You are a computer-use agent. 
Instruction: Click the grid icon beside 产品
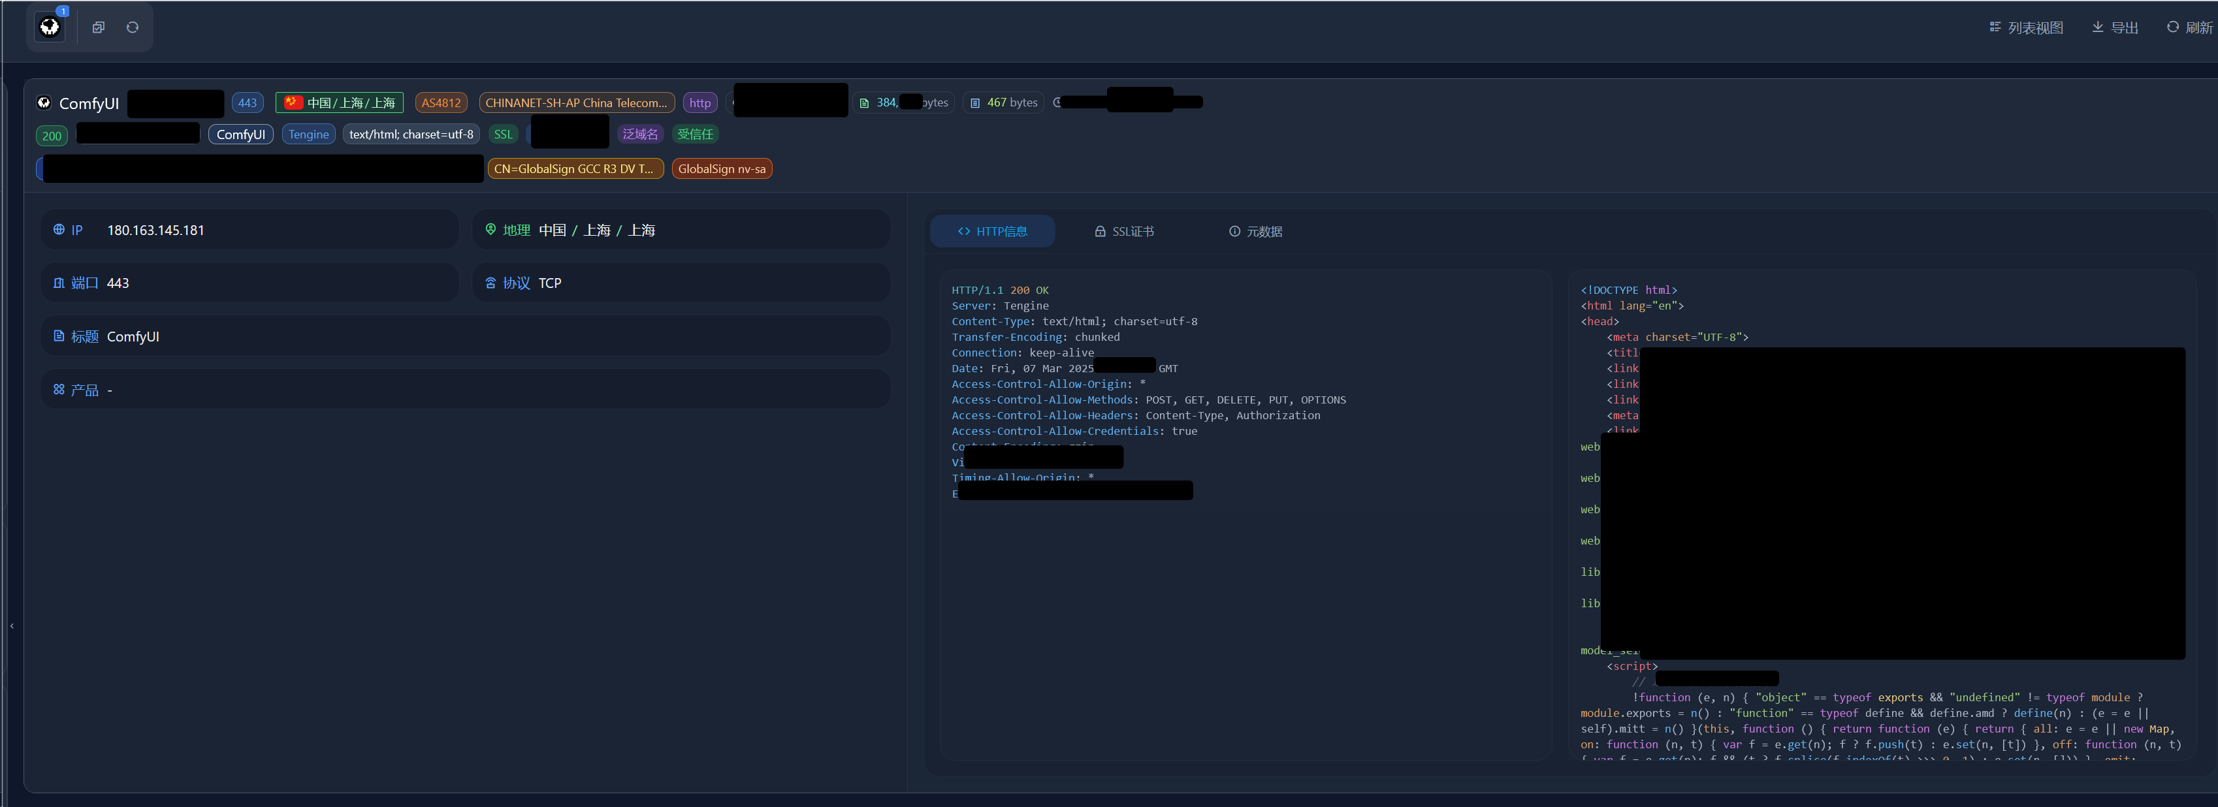(59, 390)
